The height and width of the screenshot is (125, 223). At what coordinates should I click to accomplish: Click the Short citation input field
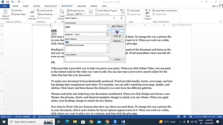click(87, 42)
